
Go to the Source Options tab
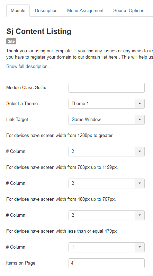point(129,10)
